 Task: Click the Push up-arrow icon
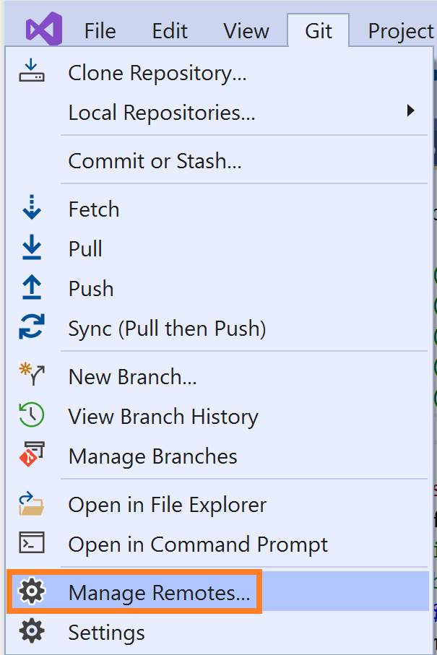(32, 288)
